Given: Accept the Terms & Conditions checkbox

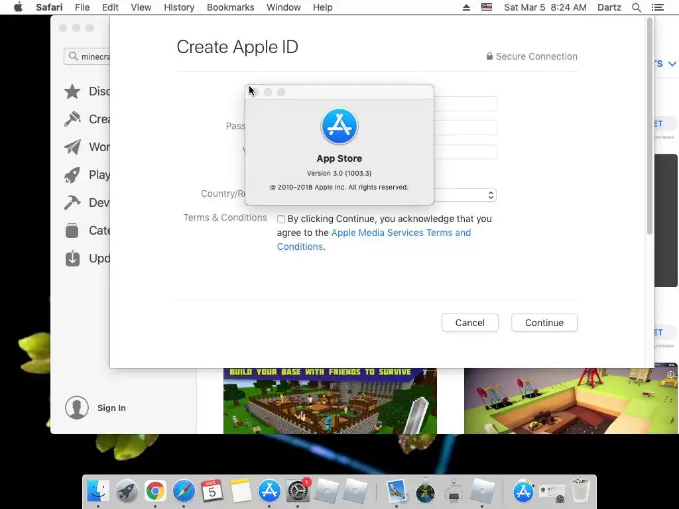Looking at the screenshot, I should tap(281, 219).
